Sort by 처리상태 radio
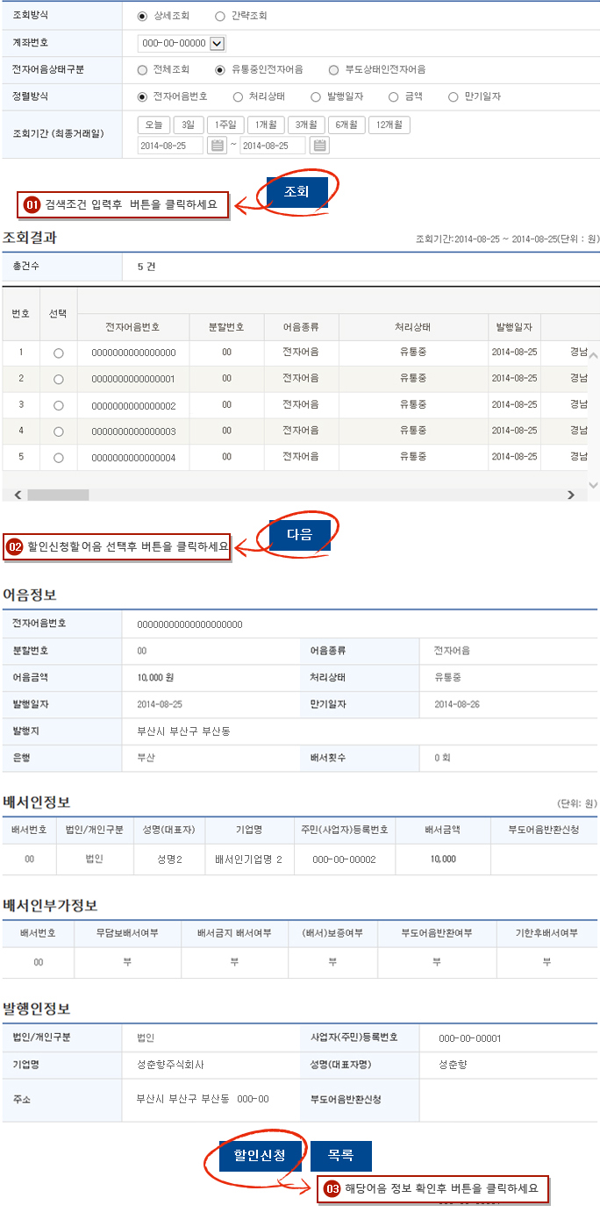The image size is (600, 1212). coord(238,96)
